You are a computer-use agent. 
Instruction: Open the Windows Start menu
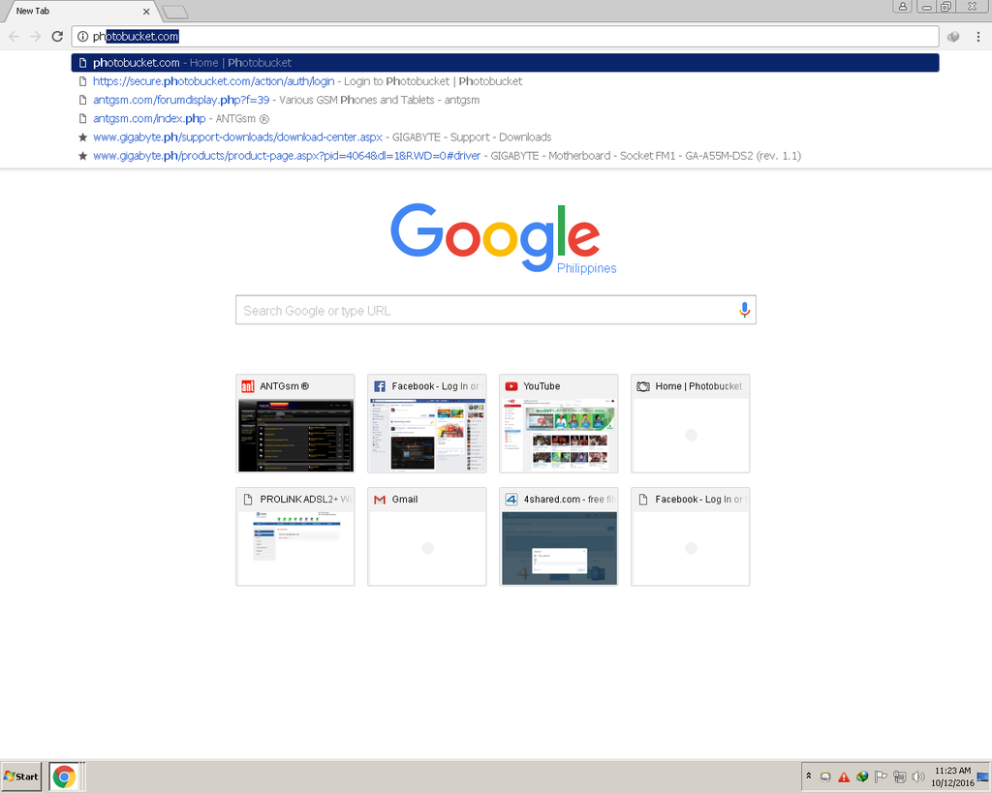(x=21, y=777)
